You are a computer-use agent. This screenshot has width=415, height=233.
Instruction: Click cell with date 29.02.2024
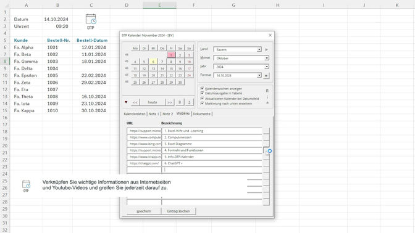pyautogui.click(x=91, y=83)
